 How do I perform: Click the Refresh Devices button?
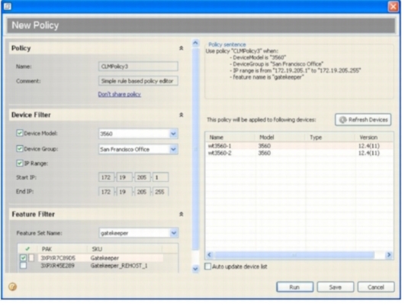[363, 119]
